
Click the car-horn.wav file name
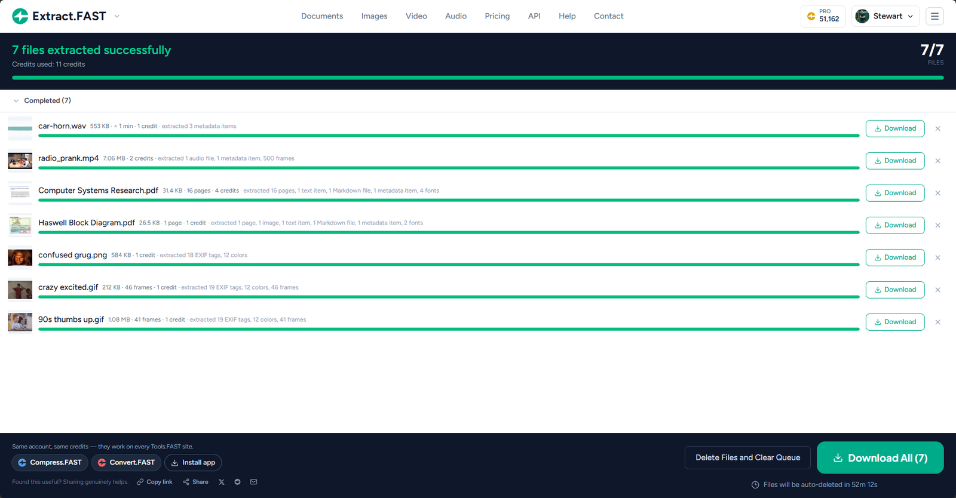click(x=62, y=126)
